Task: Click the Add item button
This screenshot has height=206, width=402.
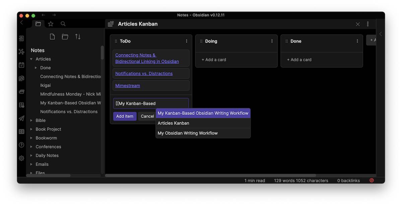Action: click(x=125, y=116)
